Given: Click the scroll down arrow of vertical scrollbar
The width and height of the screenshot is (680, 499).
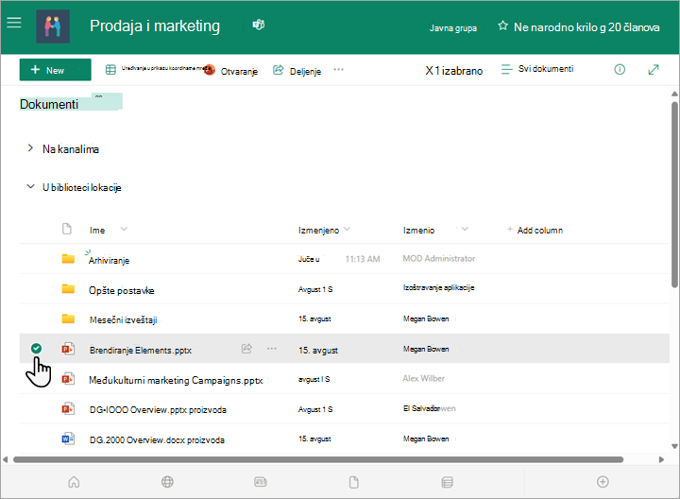Looking at the screenshot, I should [674, 446].
